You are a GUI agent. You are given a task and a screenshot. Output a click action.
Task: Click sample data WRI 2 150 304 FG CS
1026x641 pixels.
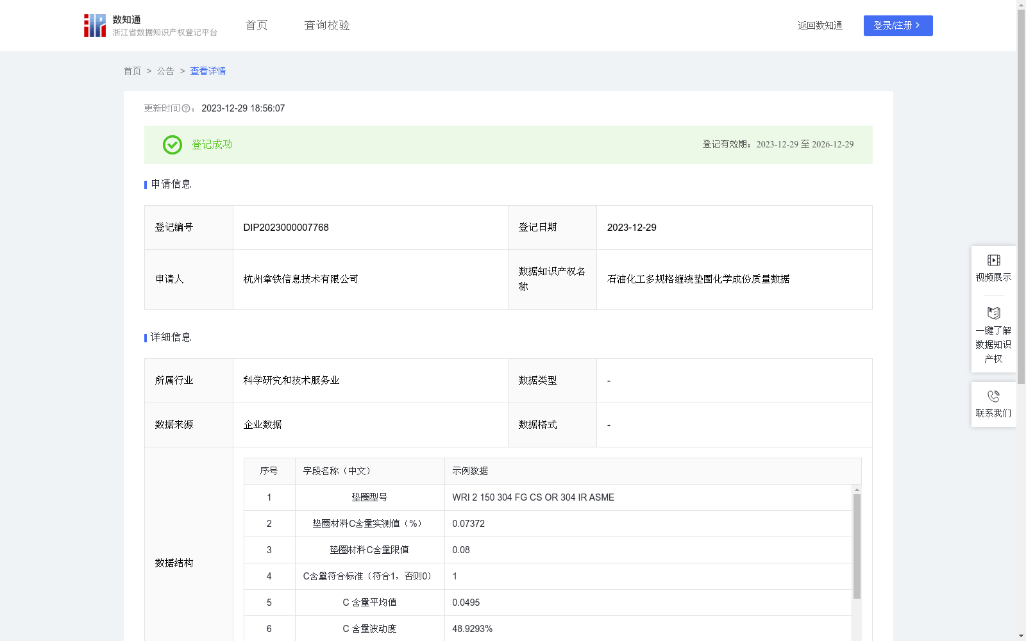pos(533,497)
